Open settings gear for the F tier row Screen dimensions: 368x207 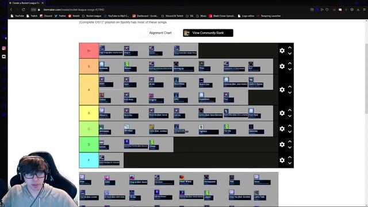pos(282,160)
